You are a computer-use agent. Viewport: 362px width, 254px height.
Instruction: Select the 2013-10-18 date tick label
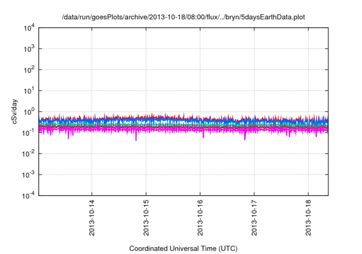[308, 218]
